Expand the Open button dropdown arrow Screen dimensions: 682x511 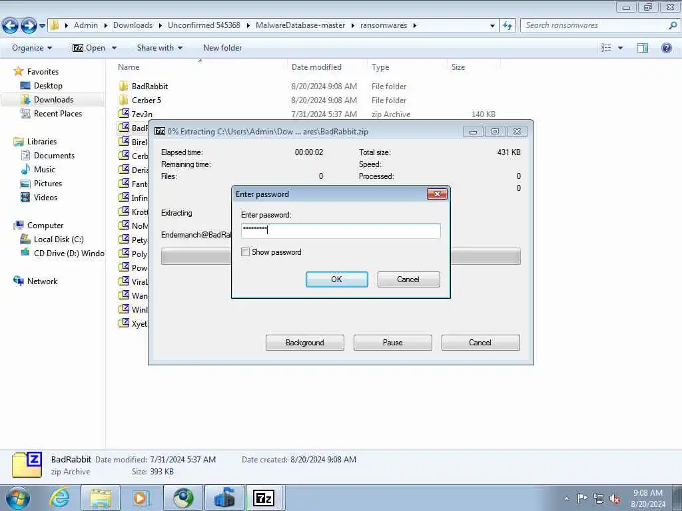click(x=114, y=48)
